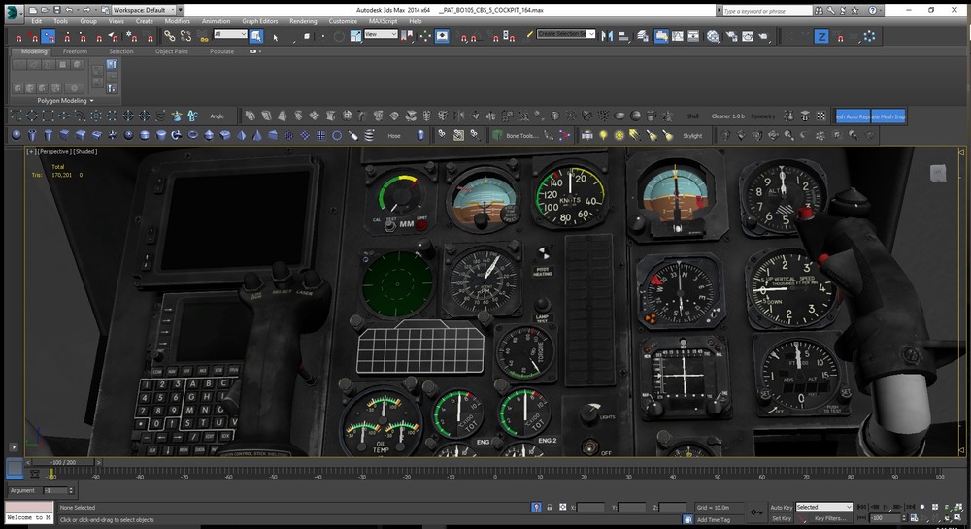
Task: Open the selection filter 'All' dropdown
Action: pyautogui.click(x=230, y=34)
